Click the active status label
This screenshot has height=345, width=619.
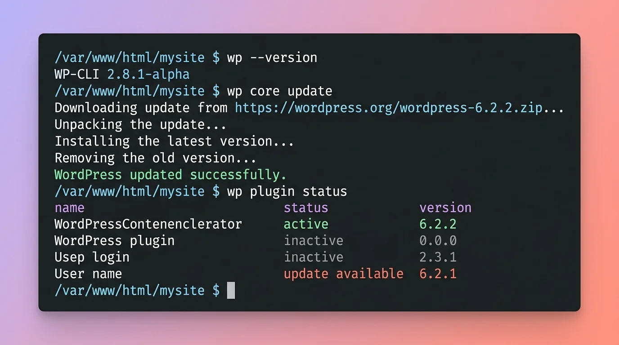coord(305,224)
